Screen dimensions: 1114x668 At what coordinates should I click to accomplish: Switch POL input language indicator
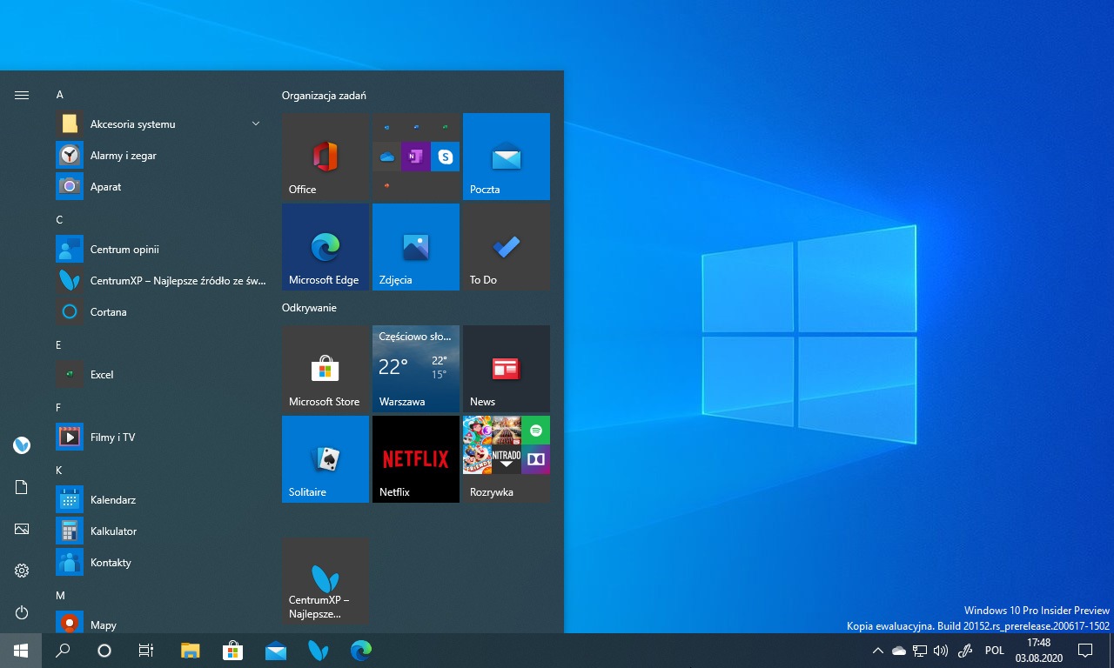tap(994, 651)
